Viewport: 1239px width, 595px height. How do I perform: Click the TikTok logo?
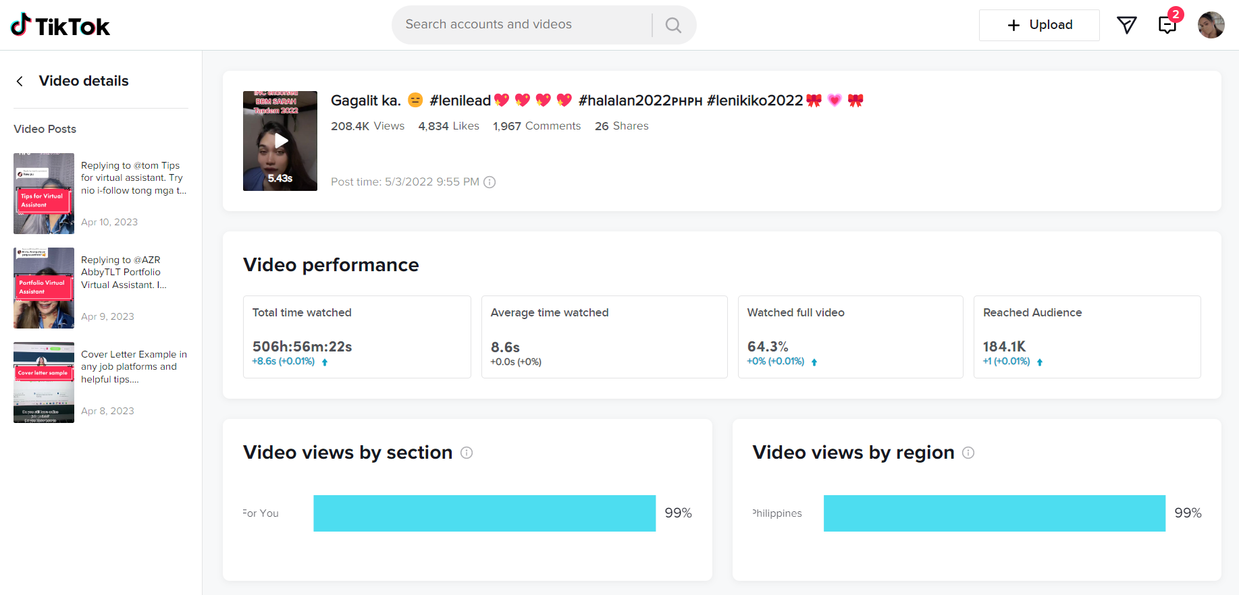pos(60,26)
